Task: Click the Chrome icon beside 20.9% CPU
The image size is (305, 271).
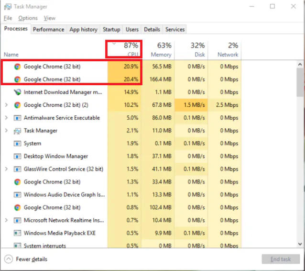Action: [x=17, y=67]
